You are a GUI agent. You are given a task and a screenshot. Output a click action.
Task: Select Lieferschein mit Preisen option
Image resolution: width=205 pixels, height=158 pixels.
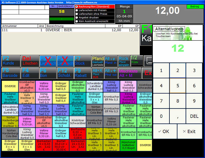tap(95, 10)
